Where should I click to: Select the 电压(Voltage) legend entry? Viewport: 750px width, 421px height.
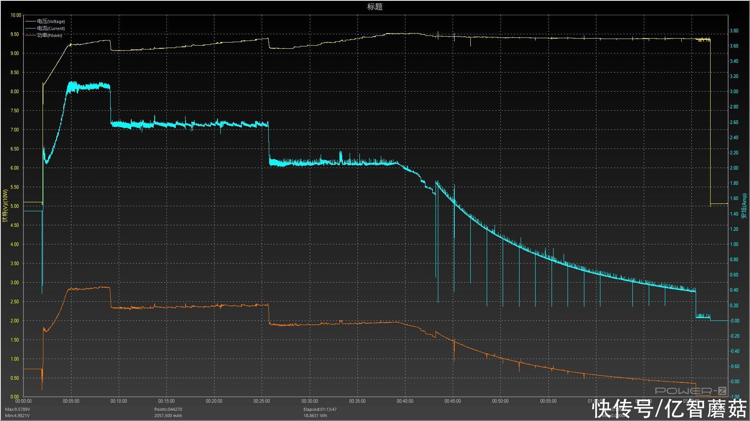pos(45,21)
